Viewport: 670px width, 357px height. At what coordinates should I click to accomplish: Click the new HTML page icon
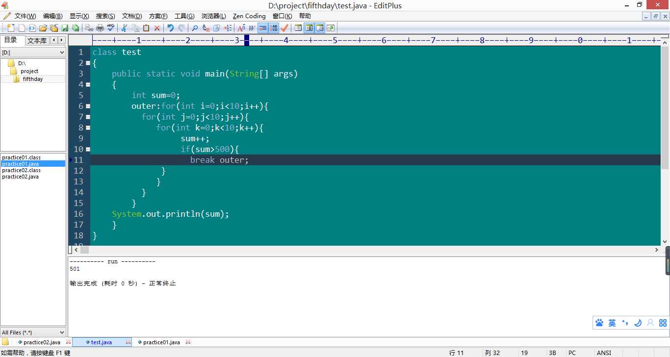32,28
